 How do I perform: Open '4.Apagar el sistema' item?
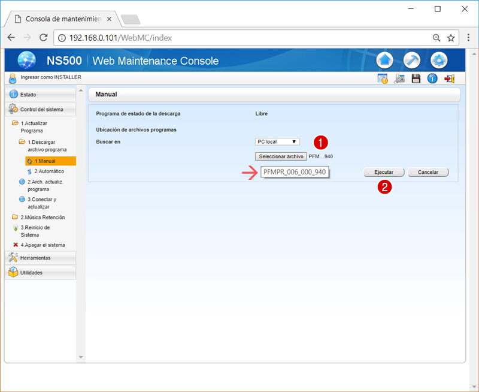pos(42,245)
